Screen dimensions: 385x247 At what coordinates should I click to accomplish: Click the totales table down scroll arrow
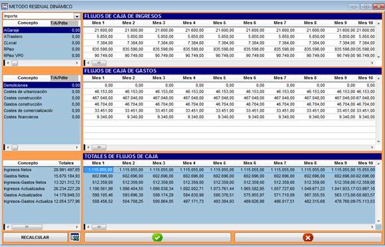(378, 221)
